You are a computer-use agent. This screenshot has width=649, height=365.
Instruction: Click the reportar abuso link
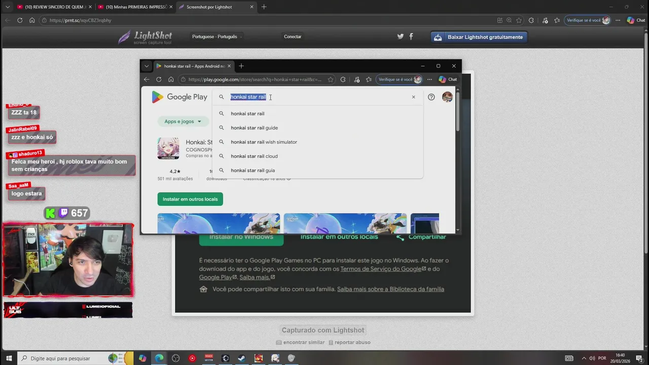[349, 342]
